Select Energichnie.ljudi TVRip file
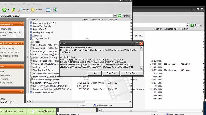The image size is (206, 115). [51, 89]
